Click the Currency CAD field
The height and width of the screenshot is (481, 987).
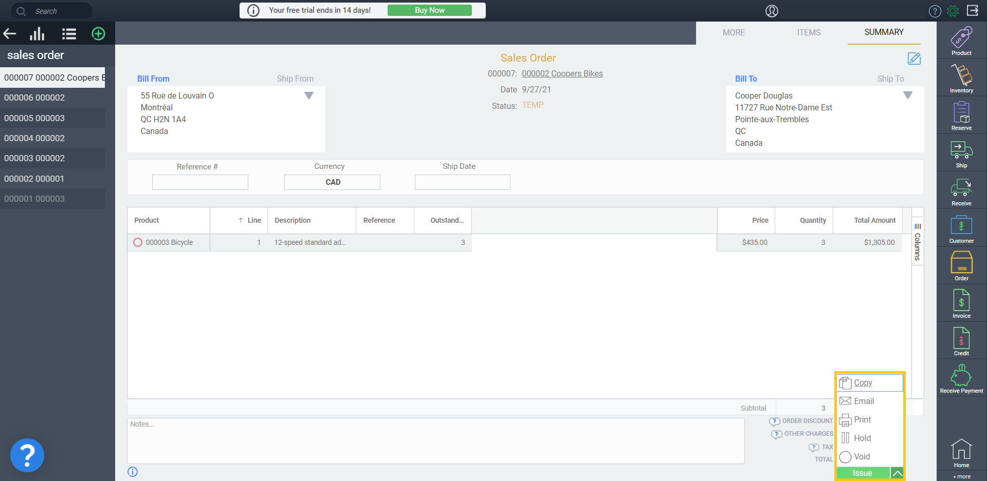pos(332,182)
